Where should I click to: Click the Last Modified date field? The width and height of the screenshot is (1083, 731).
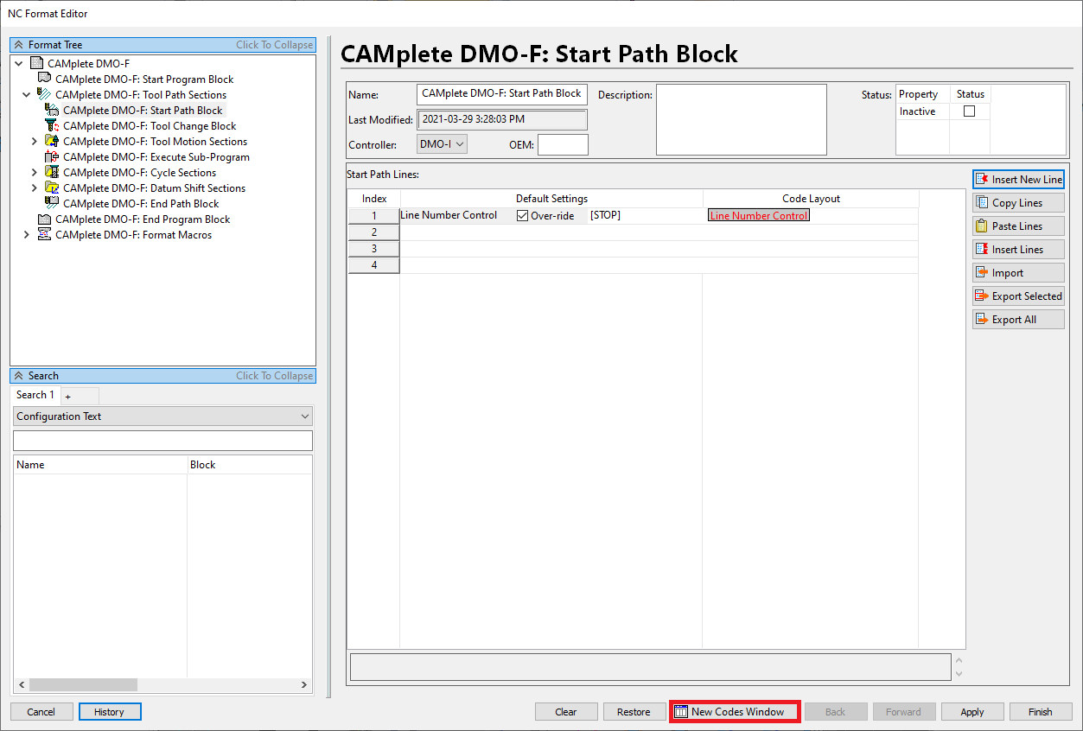[x=502, y=119]
